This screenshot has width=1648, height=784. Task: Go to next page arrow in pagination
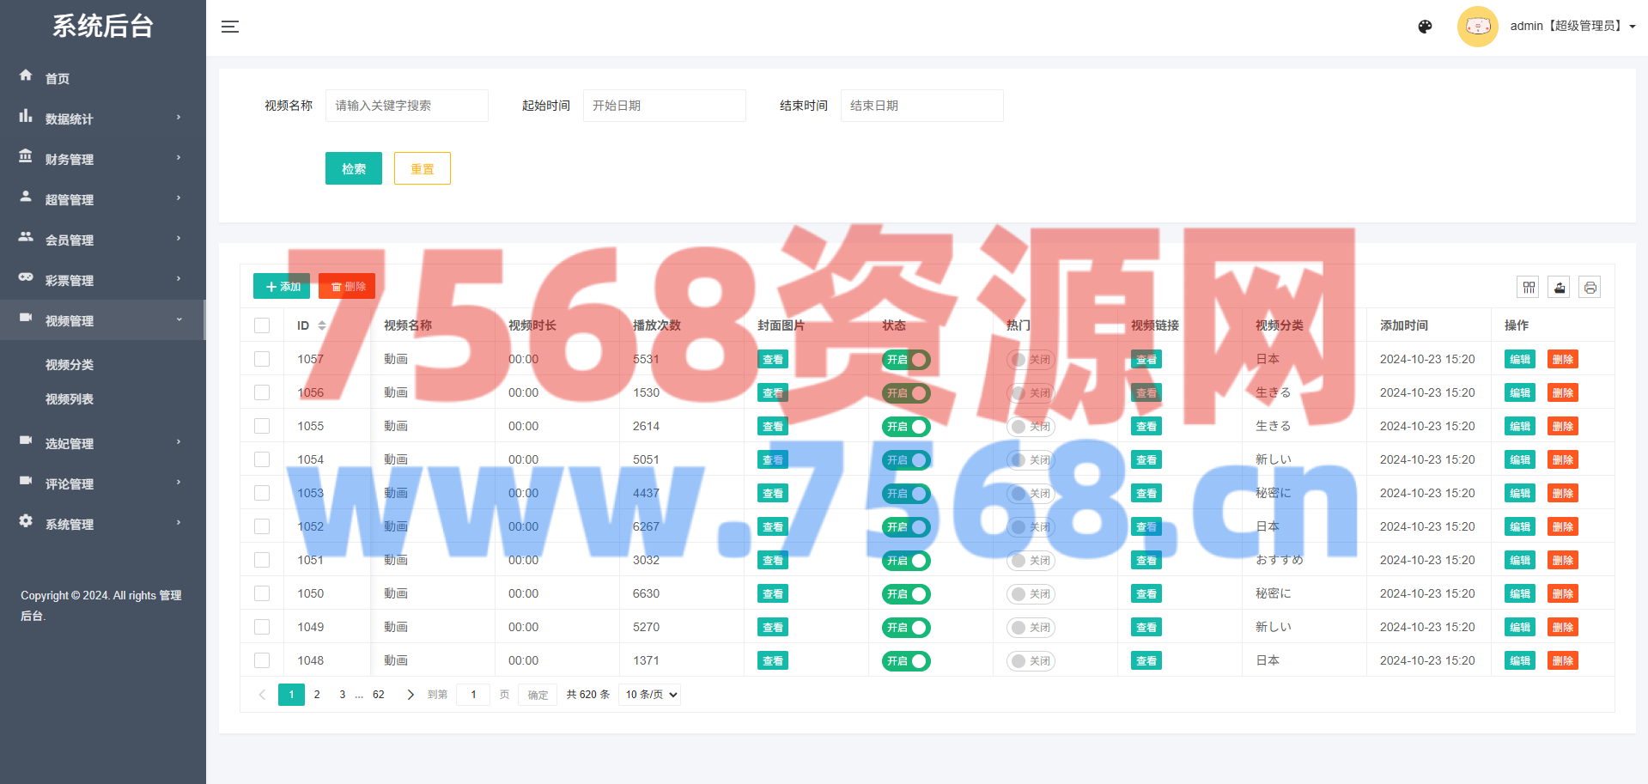pyautogui.click(x=410, y=695)
